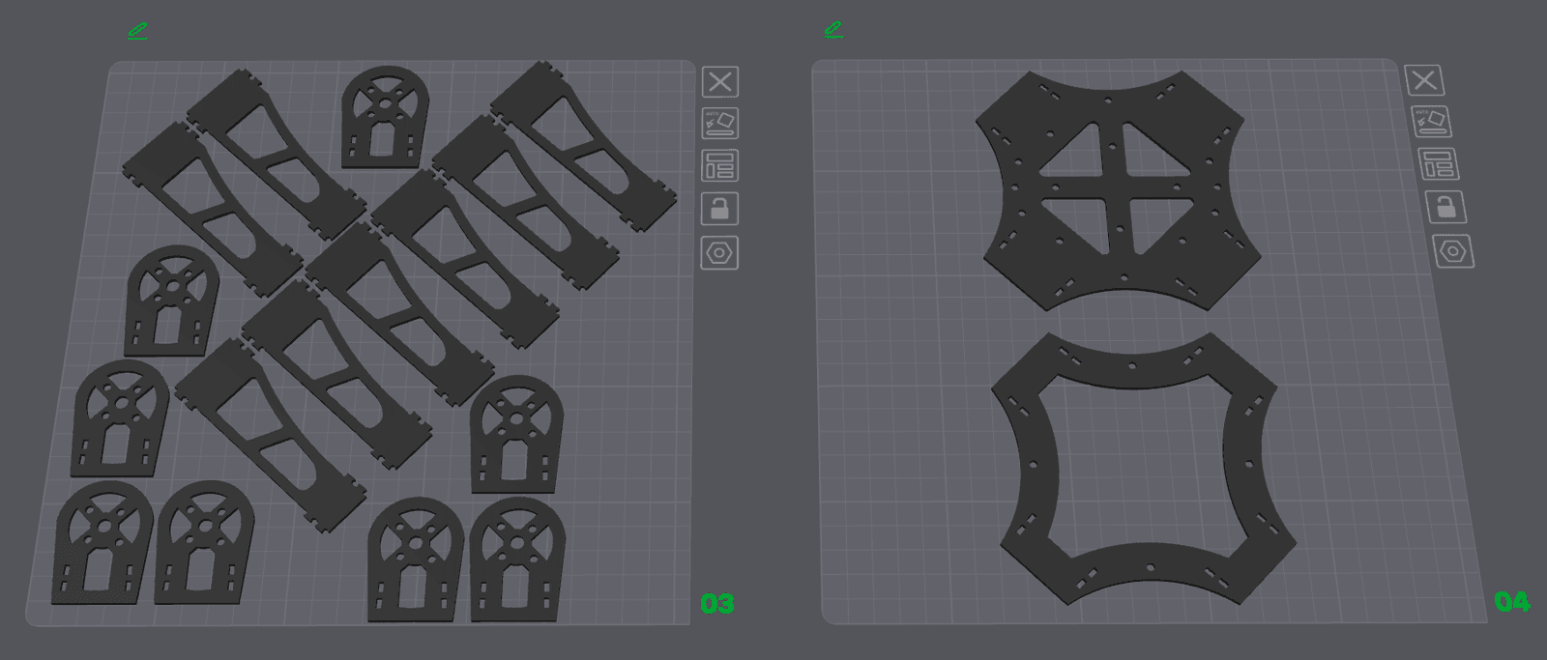Remove plate 04 with its X icon
The image size is (1547, 660).
click(x=1424, y=80)
